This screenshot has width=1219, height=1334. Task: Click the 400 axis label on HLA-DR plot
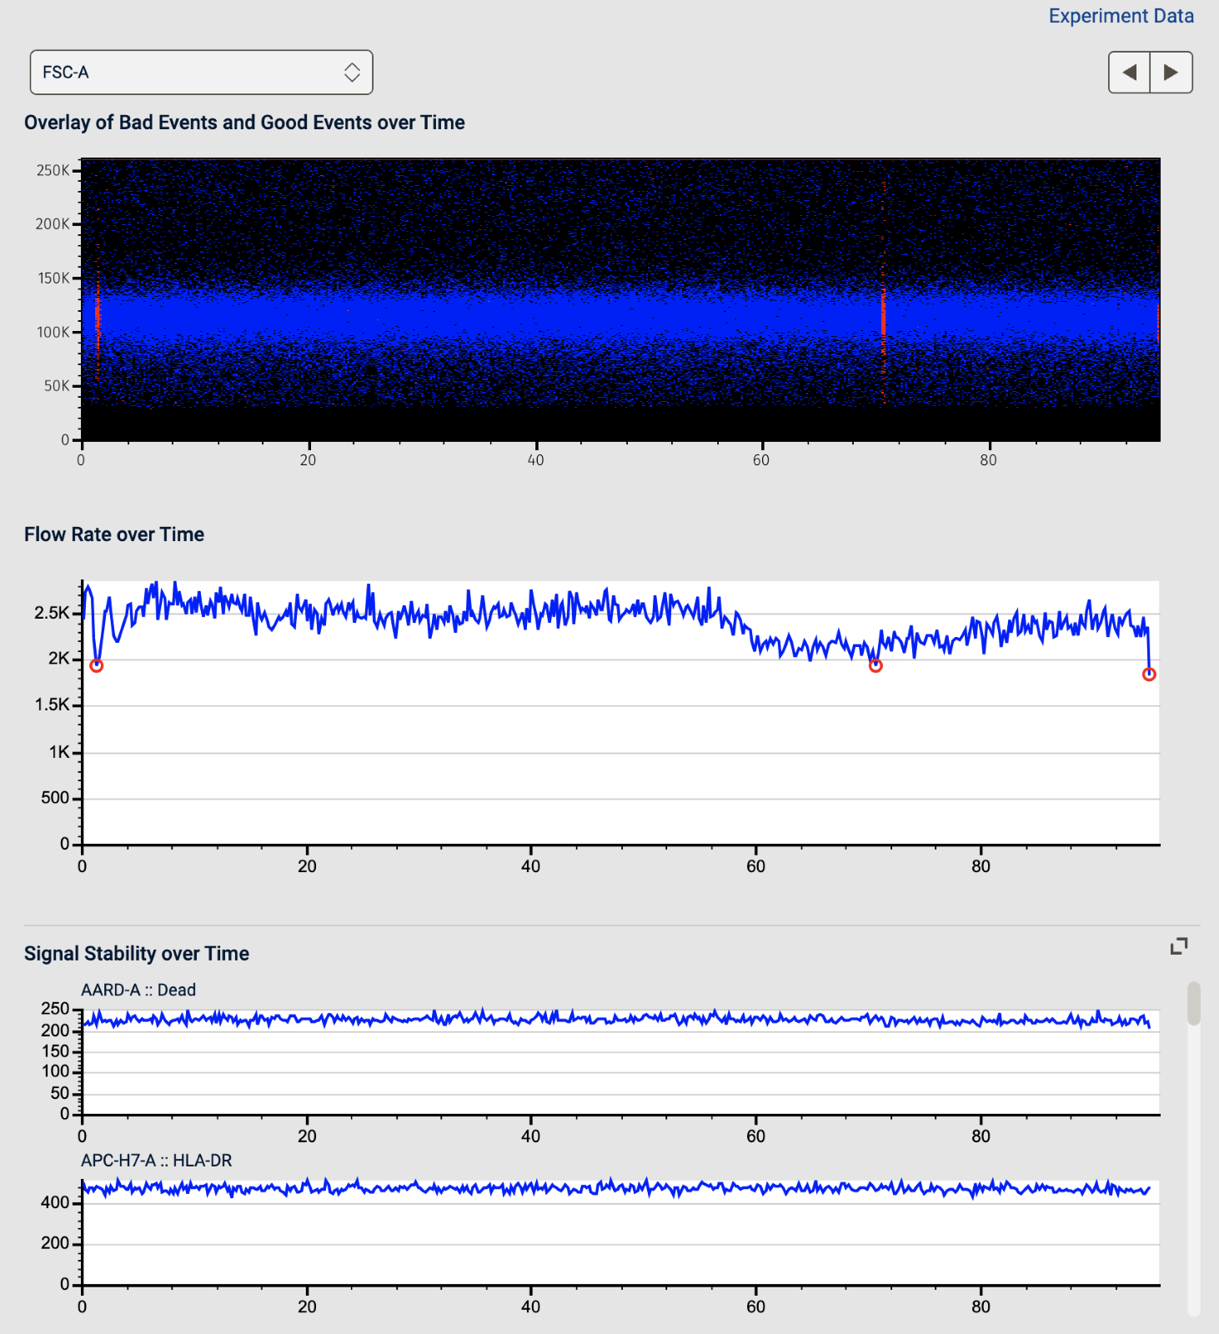[x=55, y=1202]
